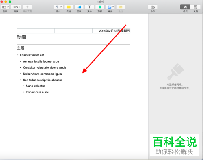203x160 pixels.
Task: Insert a table with the yellow Table icon
Action: click(x=69, y=7)
